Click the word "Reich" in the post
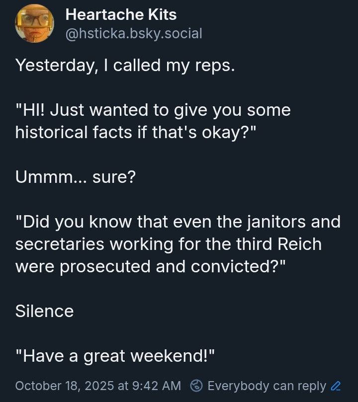This screenshot has width=358, height=402. pyautogui.click(x=297, y=244)
